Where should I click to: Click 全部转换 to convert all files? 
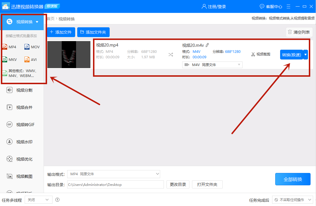pos(293,179)
